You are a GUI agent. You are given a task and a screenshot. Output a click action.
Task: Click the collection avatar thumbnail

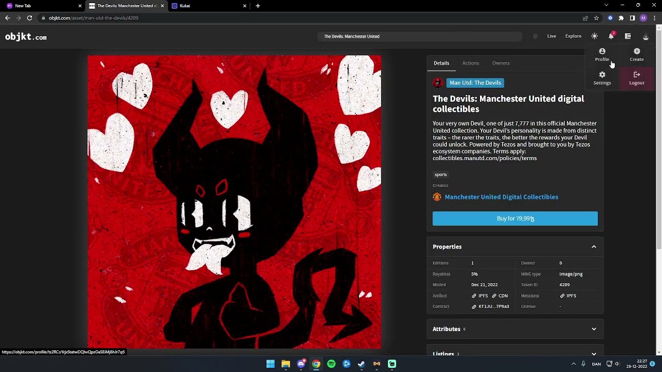point(438,83)
